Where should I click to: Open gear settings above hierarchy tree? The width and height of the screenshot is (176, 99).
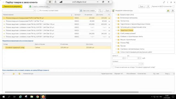coord(173,10)
